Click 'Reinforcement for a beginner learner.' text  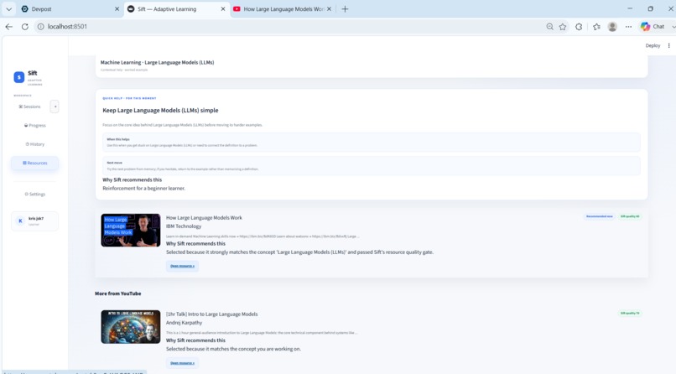tap(144, 189)
